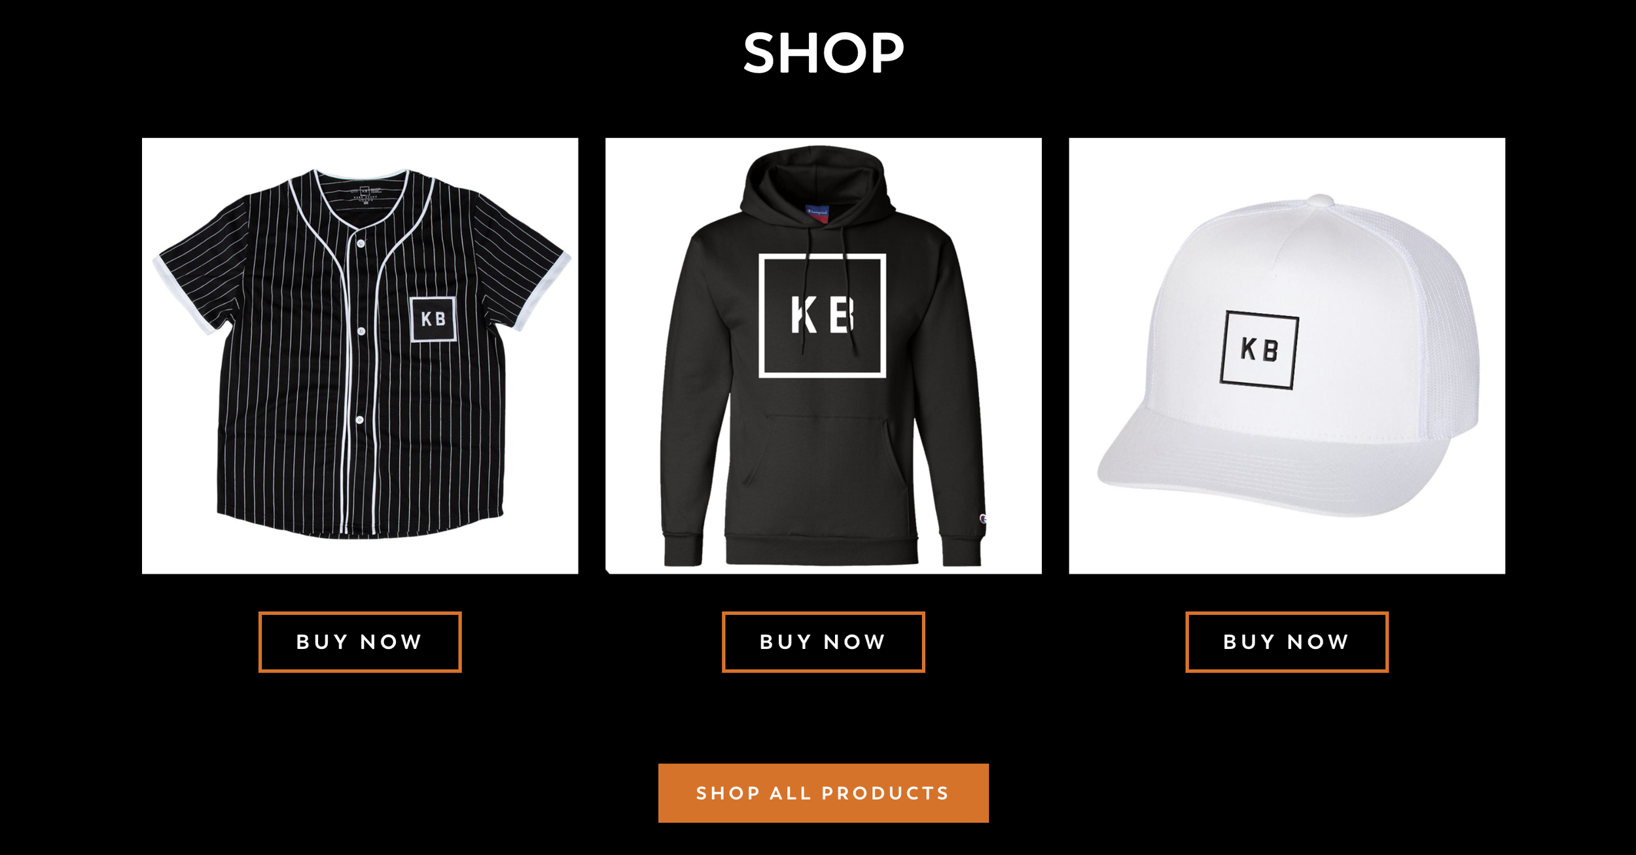Click the hoodie's front kangaroo pocket
This screenshot has width=1636, height=855.
[823, 458]
